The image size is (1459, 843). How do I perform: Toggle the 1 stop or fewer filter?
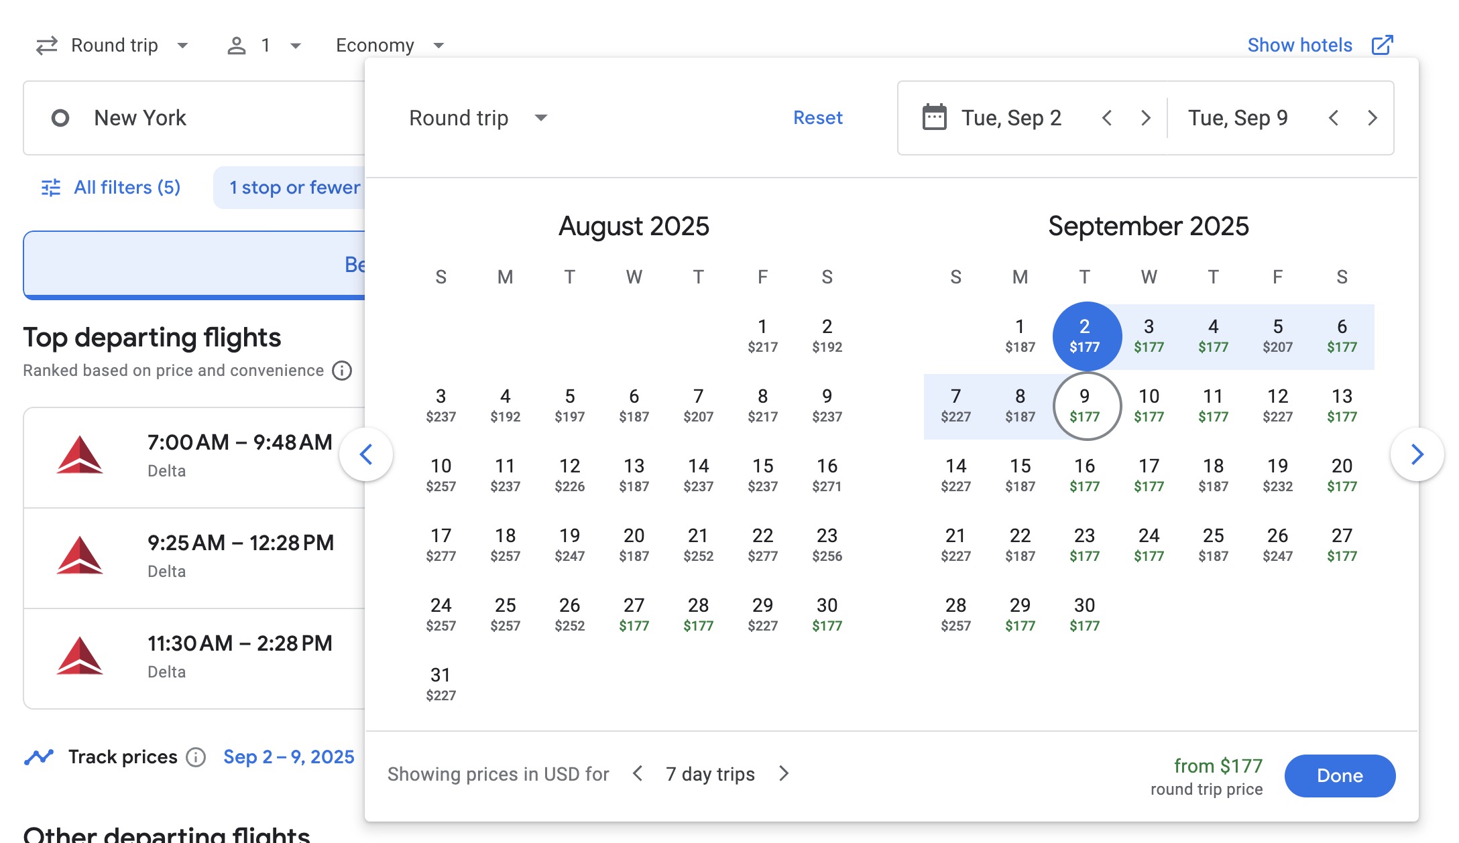coord(294,187)
